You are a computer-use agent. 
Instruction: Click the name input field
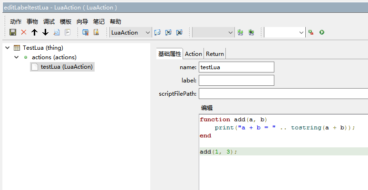(x=236, y=67)
